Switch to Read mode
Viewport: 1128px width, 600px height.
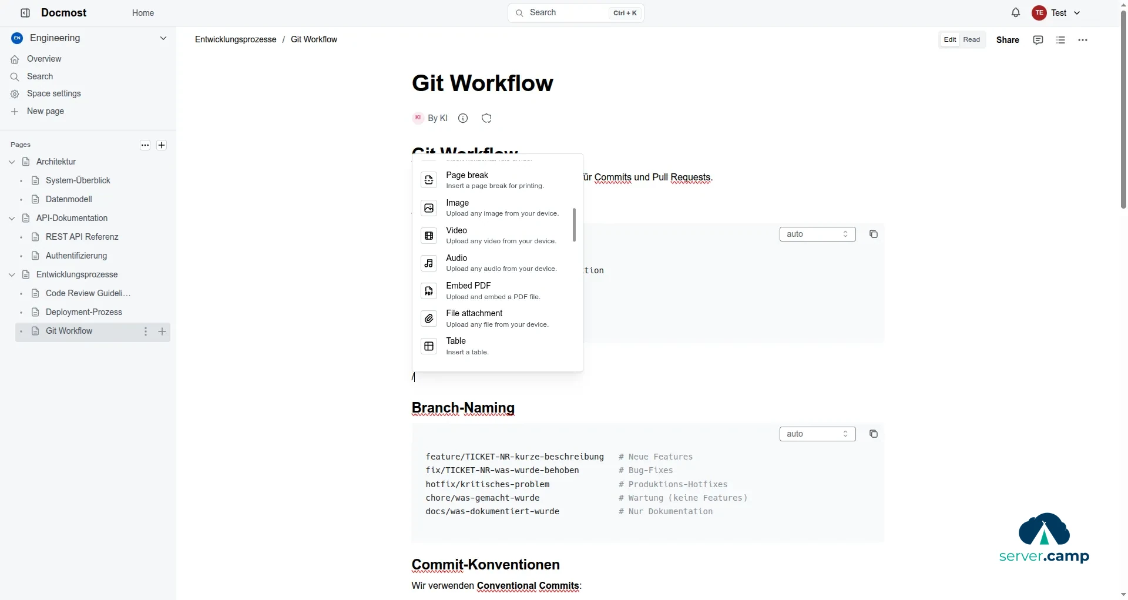pyautogui.click(x=971, y=39)
